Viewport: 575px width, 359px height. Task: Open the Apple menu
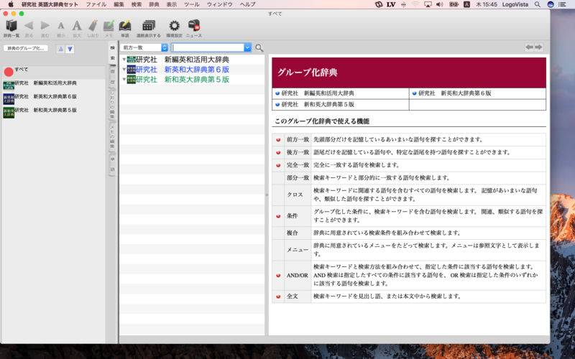[x=11, y=4]
